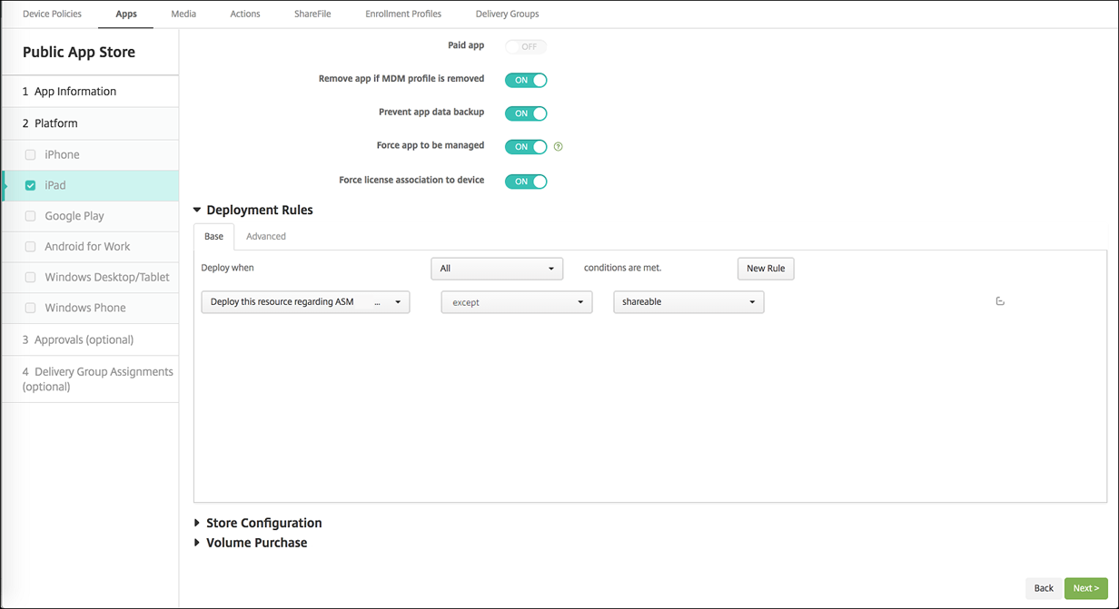This screenshot has height=609, width=1119.
Task: Click the help icon beside Force app to be managed
Action: tap(558, 146)
